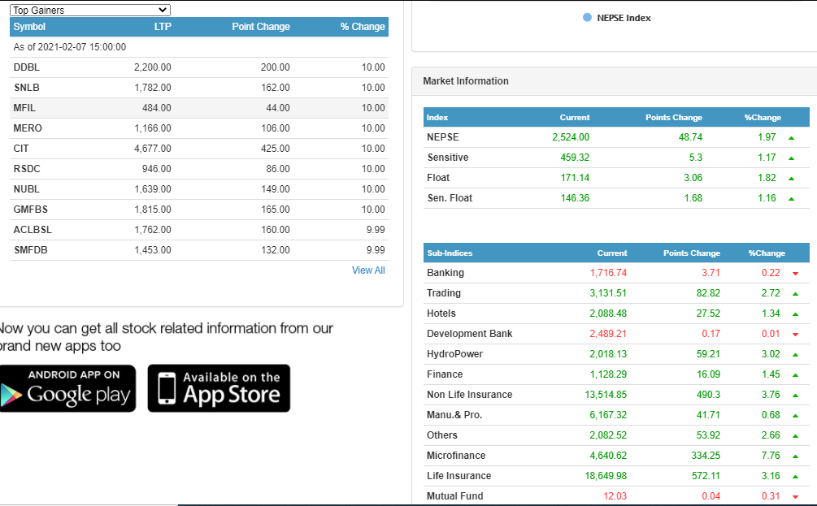
Task: Click the CIT LTP value 4,677.00
Action: pyautogui.click(x=153, y=149)
